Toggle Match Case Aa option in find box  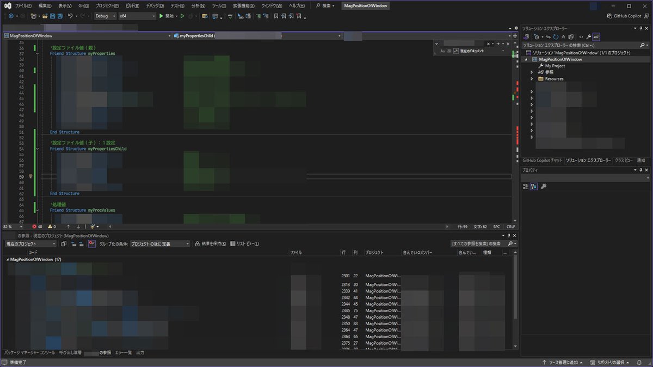(442, 51)
